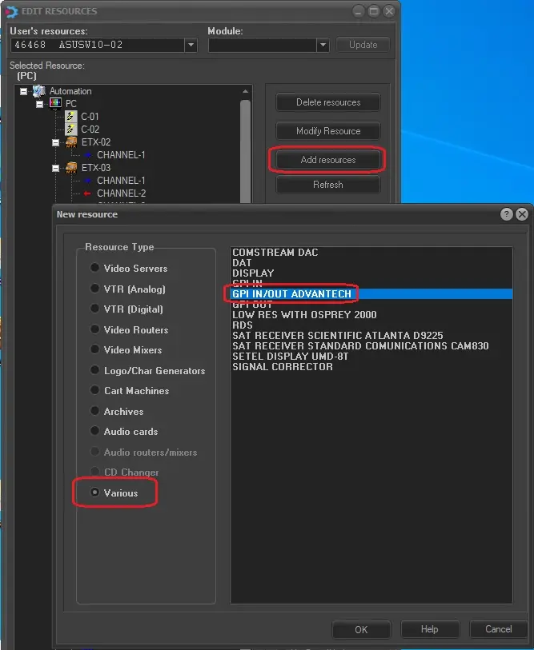Select the C-01 resource icon
This screenshot has height=650, width=534.
(x=70, y=117)
